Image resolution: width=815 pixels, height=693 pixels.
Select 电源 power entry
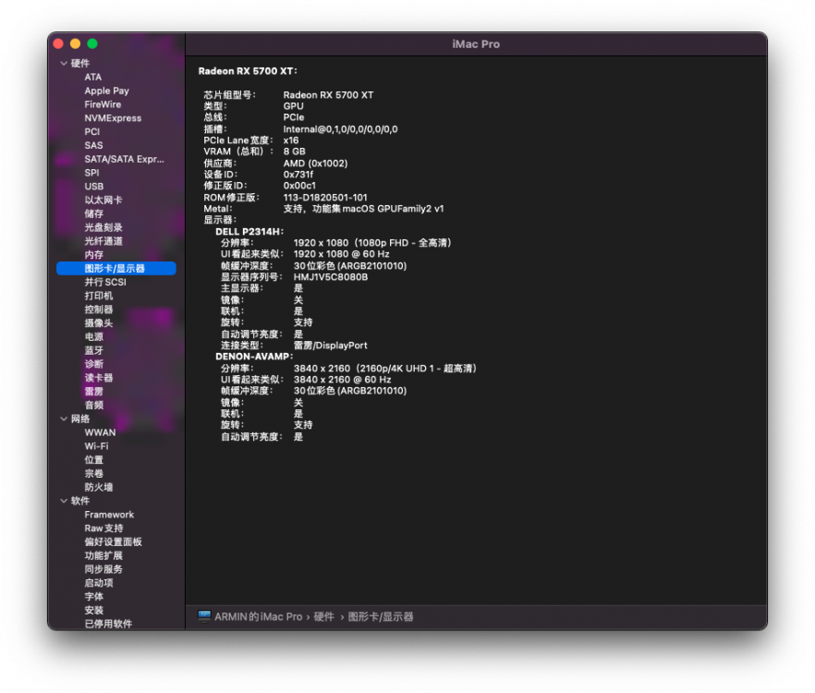94,337
